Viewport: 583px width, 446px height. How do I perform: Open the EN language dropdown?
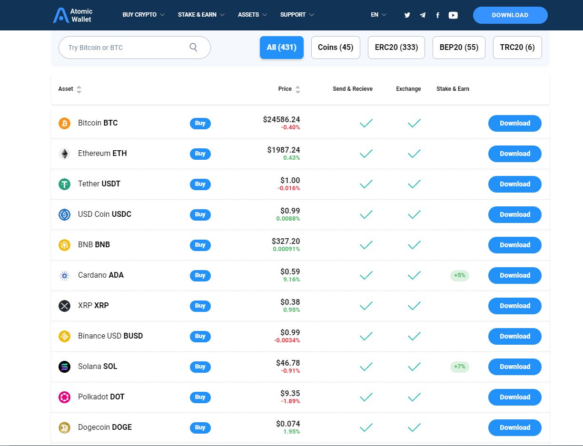[x=378, y=15]
